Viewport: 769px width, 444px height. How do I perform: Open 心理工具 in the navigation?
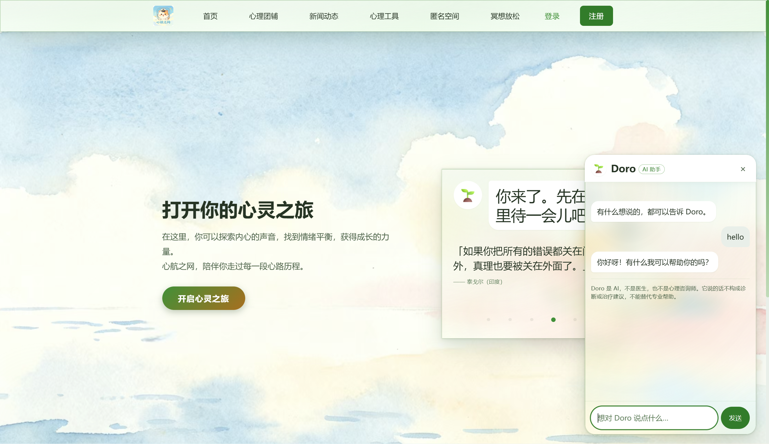coord(384,16)
